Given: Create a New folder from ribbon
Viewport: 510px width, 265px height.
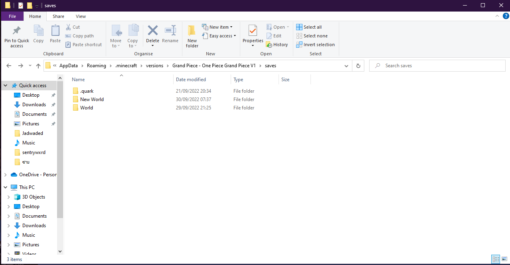Looking at the screenshot, I should click(x=192, y=37).
